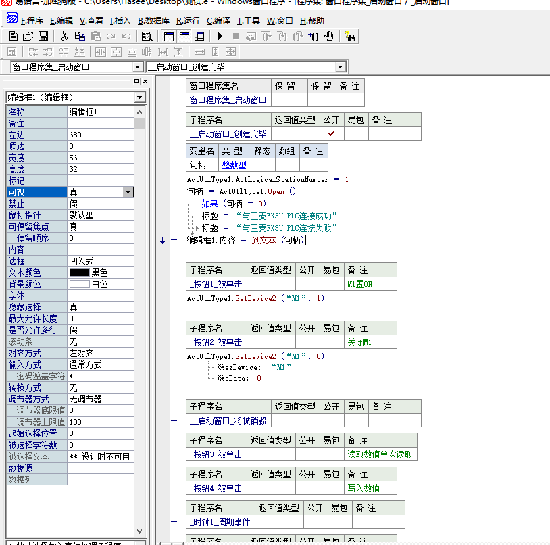Click the magnifier Find icon in toolbar

pyautogui.click(x=146, y=36)
